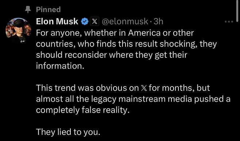
Task: Click the line 'should reconsider where they get their'
Action: pos(112,55)
